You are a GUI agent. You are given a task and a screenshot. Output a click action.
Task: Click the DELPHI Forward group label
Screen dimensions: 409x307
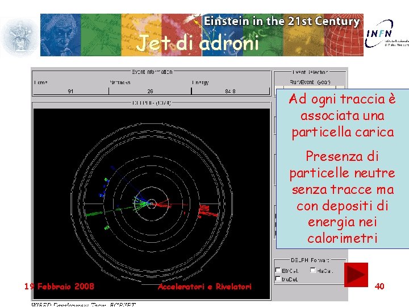[310, 260]
